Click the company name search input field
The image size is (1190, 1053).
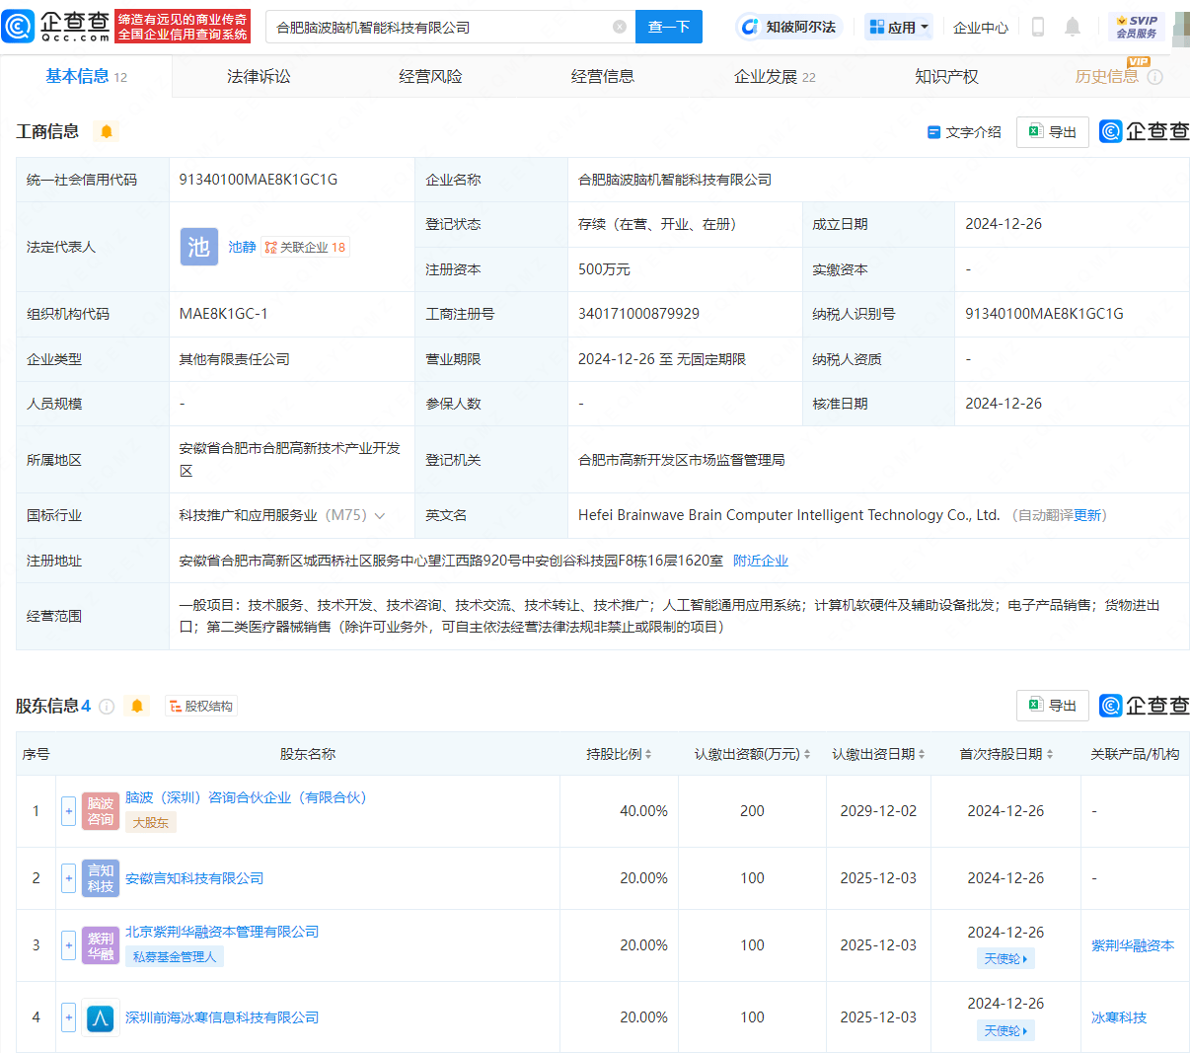tap(440, 27)
